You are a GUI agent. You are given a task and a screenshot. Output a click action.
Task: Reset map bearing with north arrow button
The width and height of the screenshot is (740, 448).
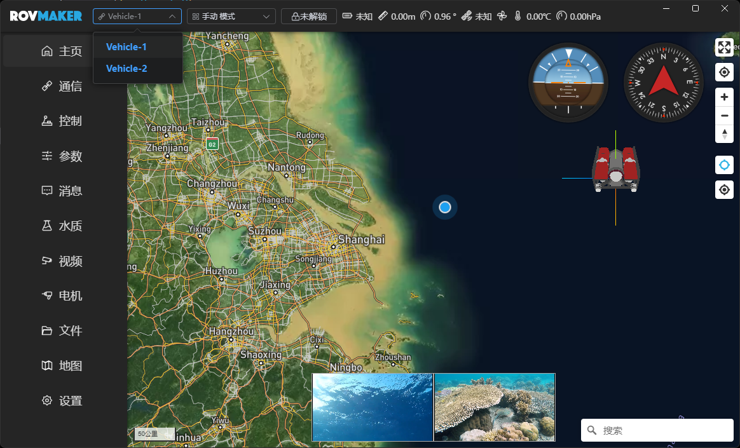(x=724, y=133)
